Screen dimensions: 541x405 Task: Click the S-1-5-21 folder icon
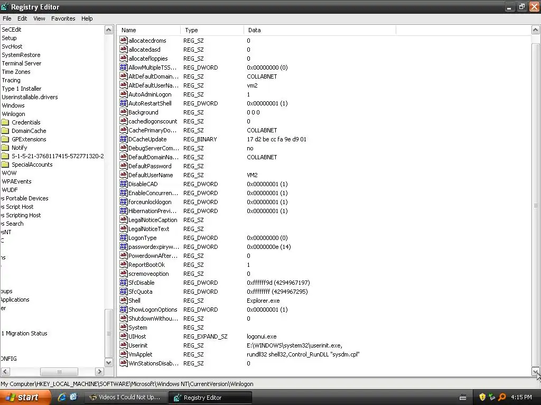pyautogui.click(x=5, y=156)
